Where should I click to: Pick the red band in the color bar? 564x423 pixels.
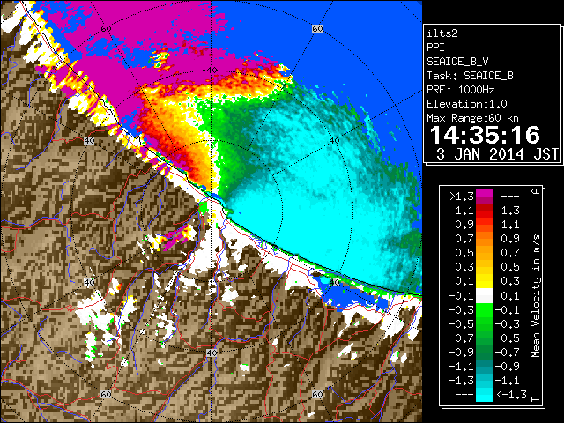tap(485, 212)
